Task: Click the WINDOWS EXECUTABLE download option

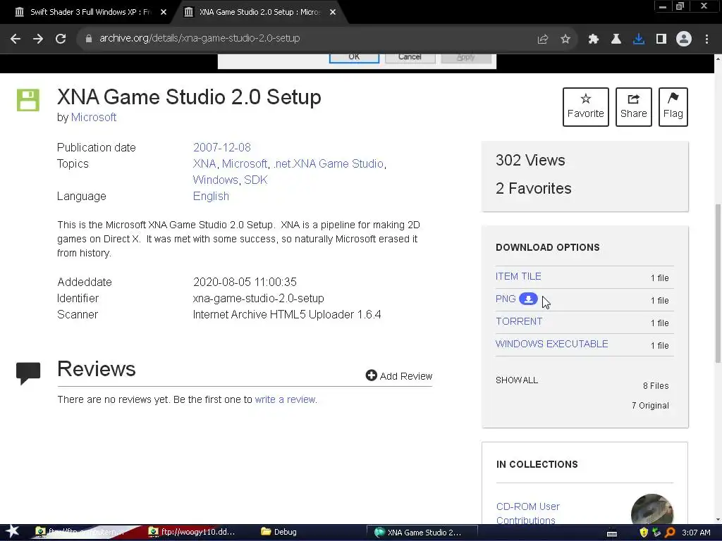Action: [551, 344]
